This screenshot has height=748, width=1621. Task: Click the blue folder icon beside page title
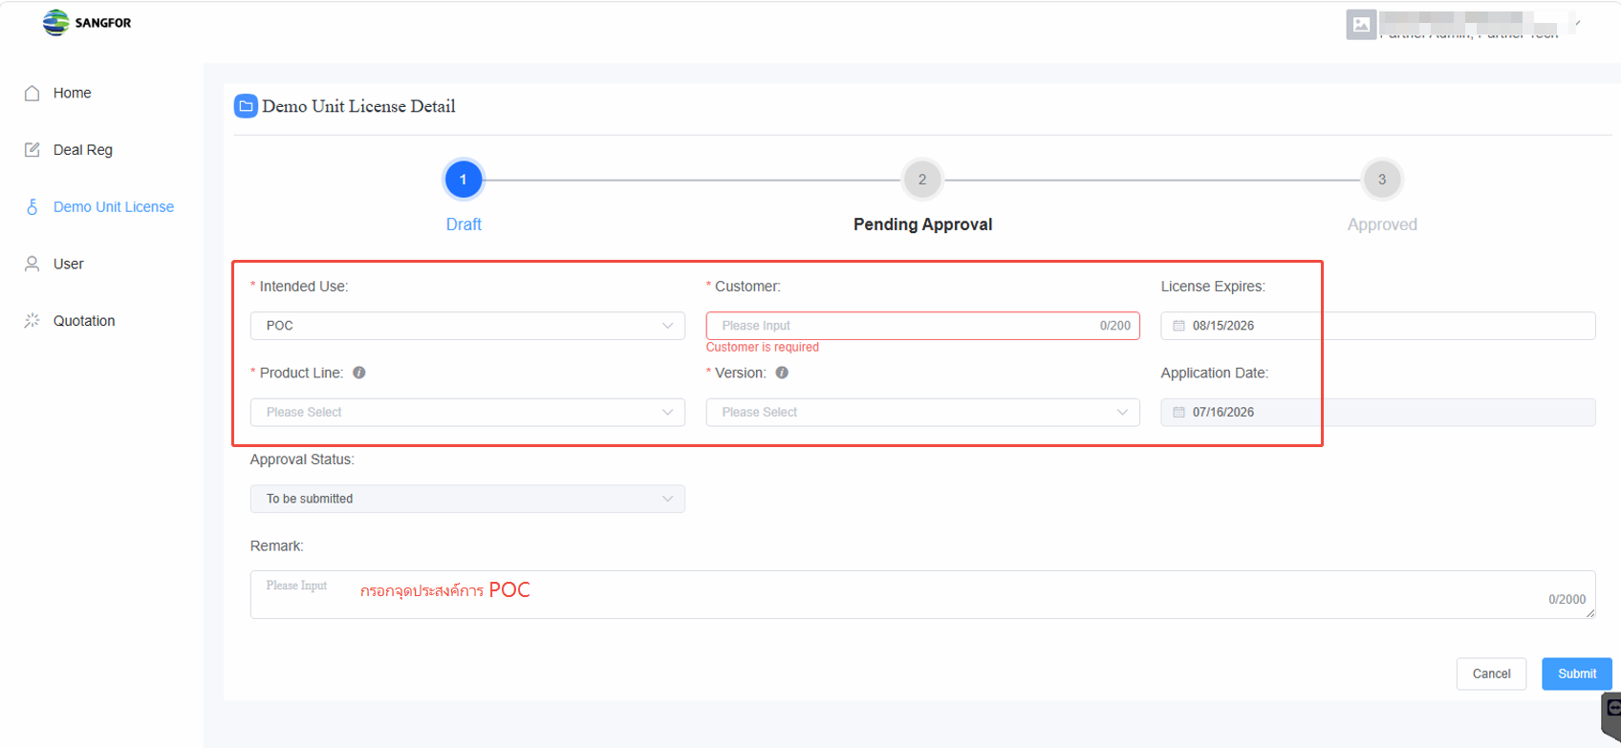point(246,106)
